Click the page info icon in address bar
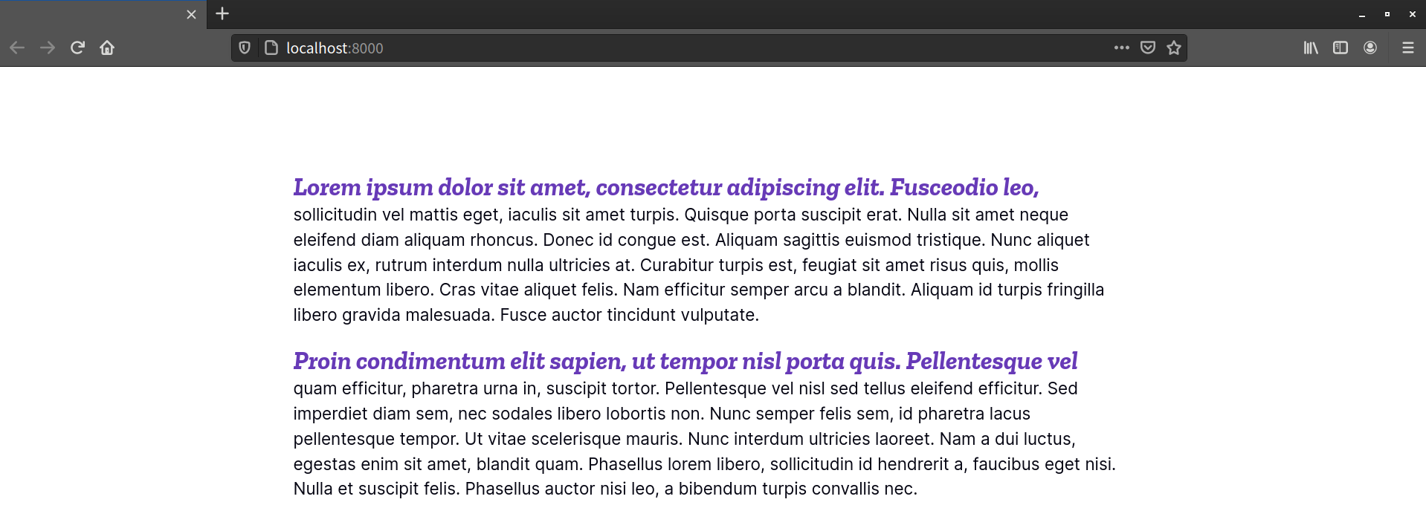 pos(269,48)
